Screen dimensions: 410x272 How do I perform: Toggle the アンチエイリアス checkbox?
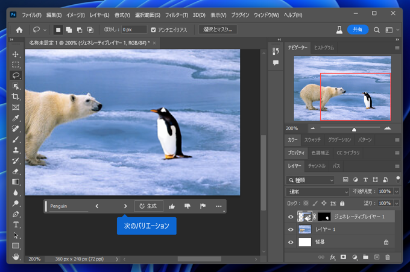tap(153, 29)
